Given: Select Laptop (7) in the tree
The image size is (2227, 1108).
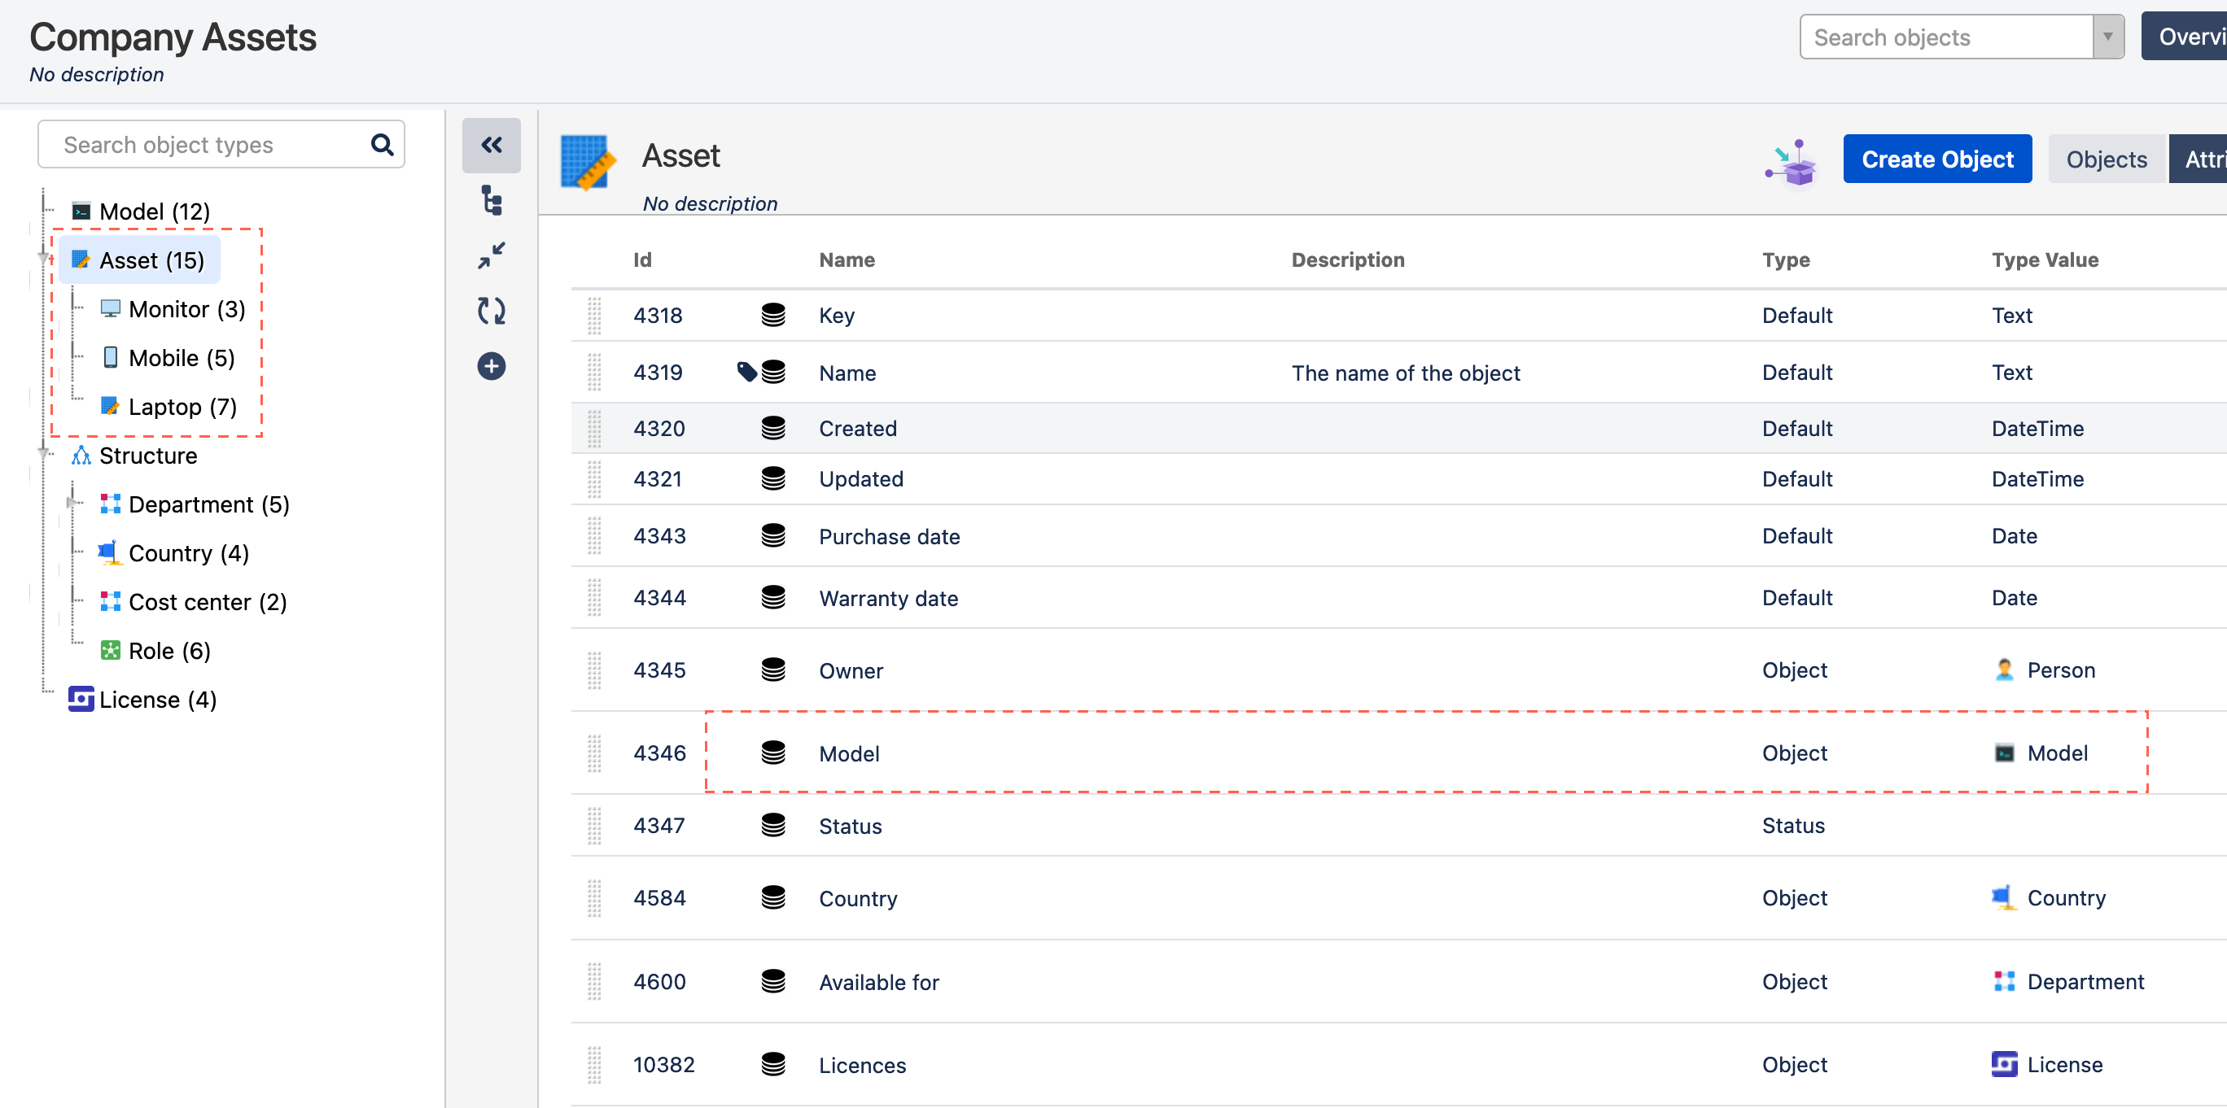Looking at the screenshot, I should tap(182, 406).
